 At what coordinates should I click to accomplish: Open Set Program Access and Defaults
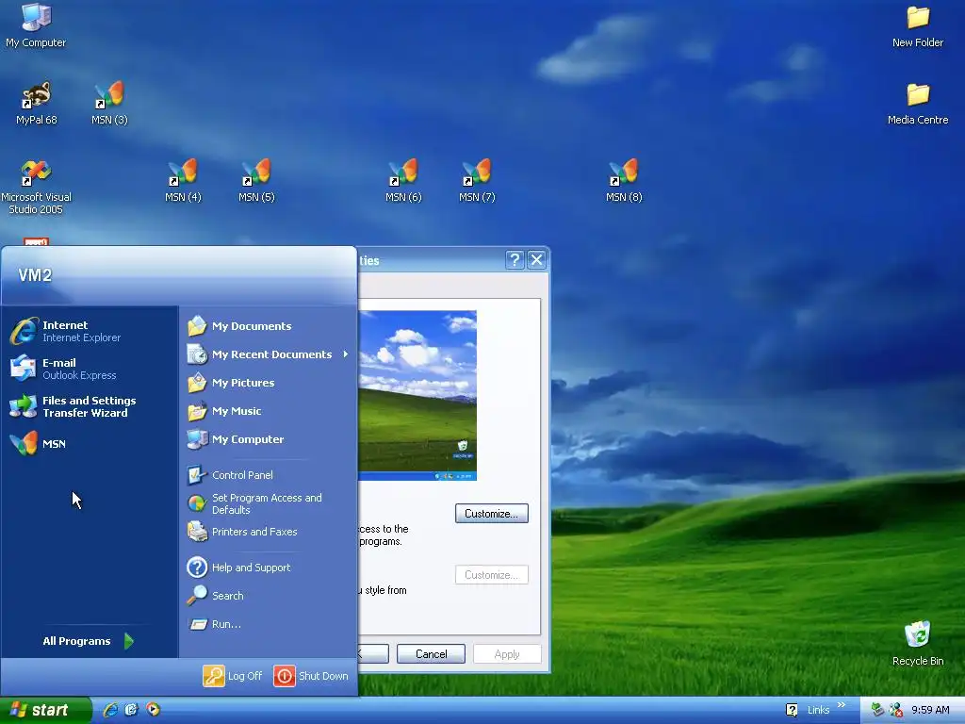tap(268, 503)
